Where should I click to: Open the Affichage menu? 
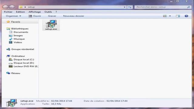(35, 12)
